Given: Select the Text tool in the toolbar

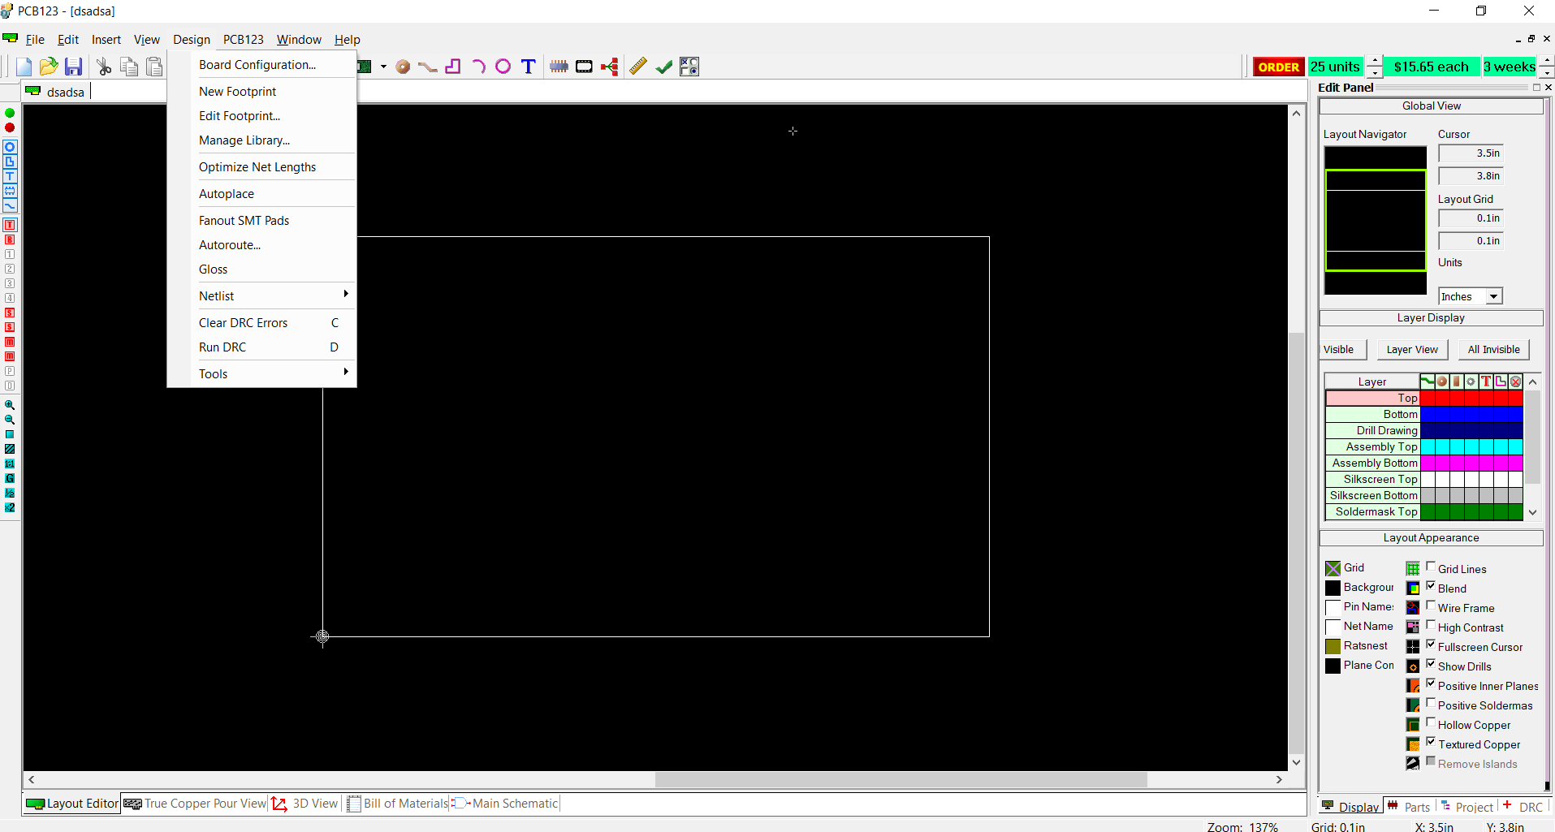Looking at the screenshot, I should (x=528, y=67).
